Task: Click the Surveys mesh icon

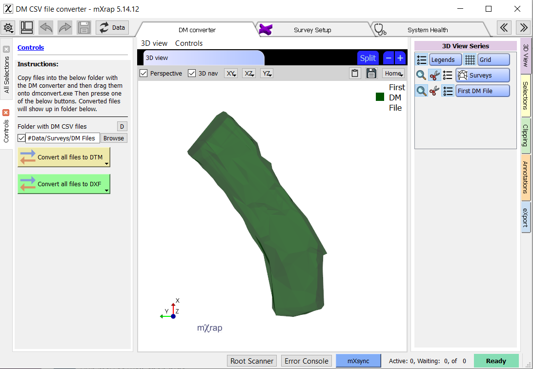Action: point(463,75)
